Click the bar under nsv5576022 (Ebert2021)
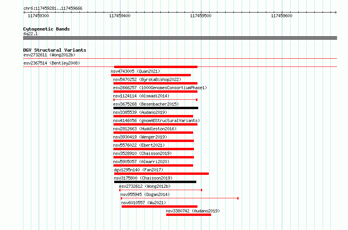Viewport: 348px width, 230px height. [154, 149]
